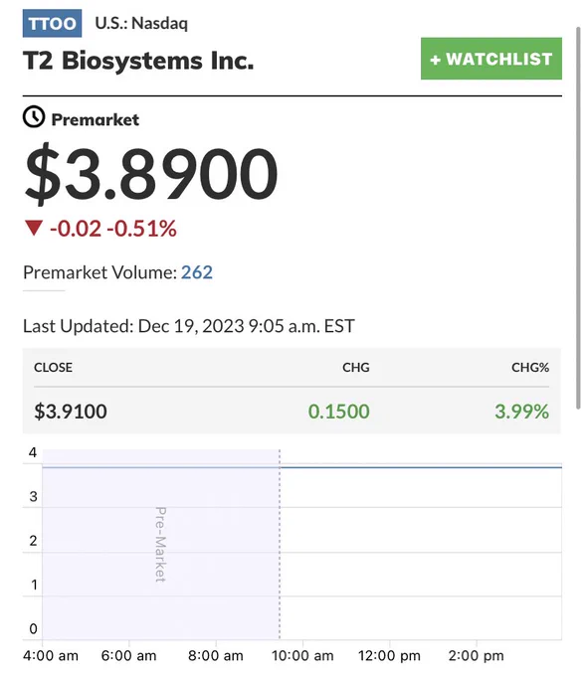This screenshot has width=584, height=676.
Task: Select the CHG column header
Action: point(356,367)
